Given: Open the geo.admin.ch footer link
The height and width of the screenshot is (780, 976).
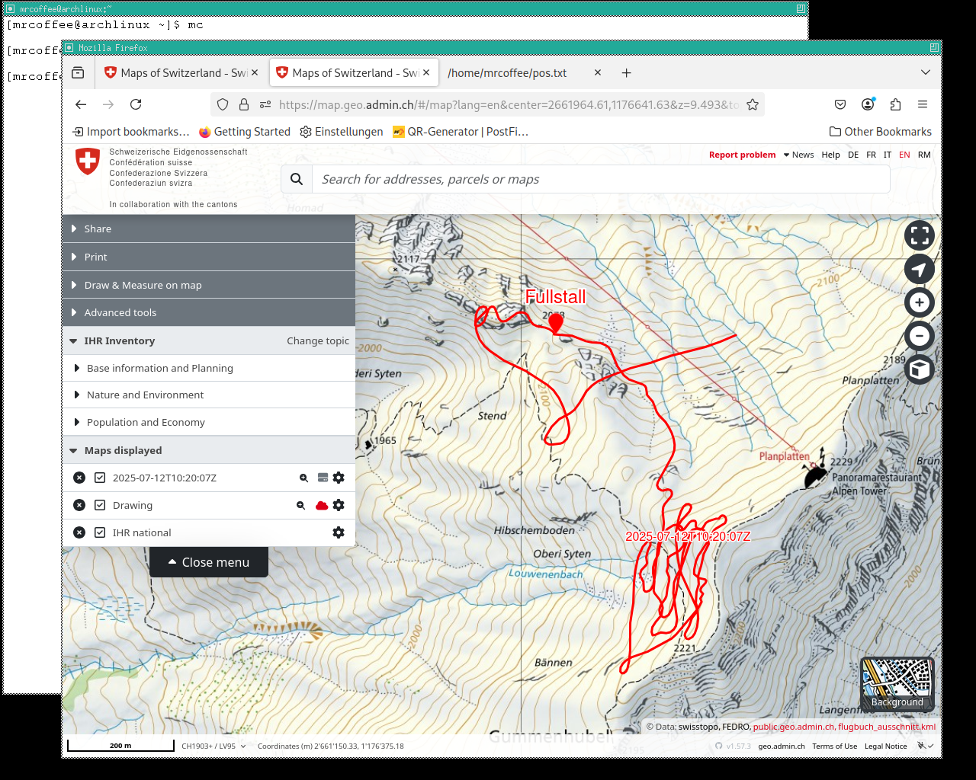Looking at the screenshot, I should (x=782, y=746).
